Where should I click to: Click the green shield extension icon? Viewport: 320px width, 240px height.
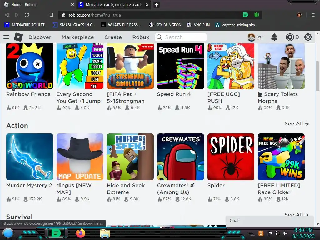(257, 15)
